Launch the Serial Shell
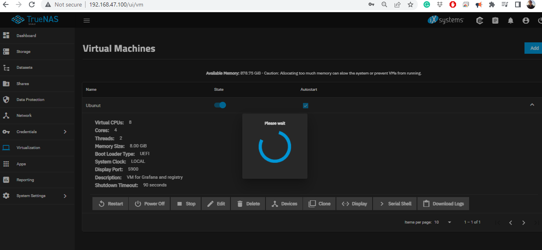 tap(395, 204)
